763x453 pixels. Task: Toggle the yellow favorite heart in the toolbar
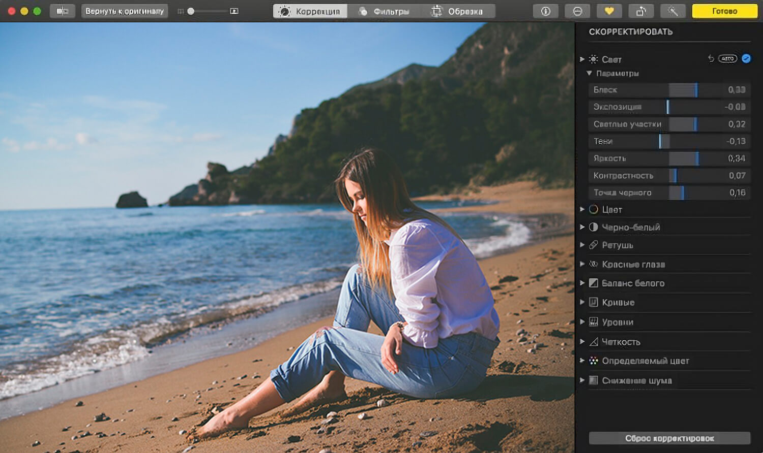tap(609, 10)
